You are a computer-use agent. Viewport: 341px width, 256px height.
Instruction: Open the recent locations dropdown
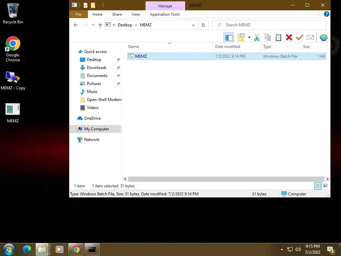click(x=93, y=25)
